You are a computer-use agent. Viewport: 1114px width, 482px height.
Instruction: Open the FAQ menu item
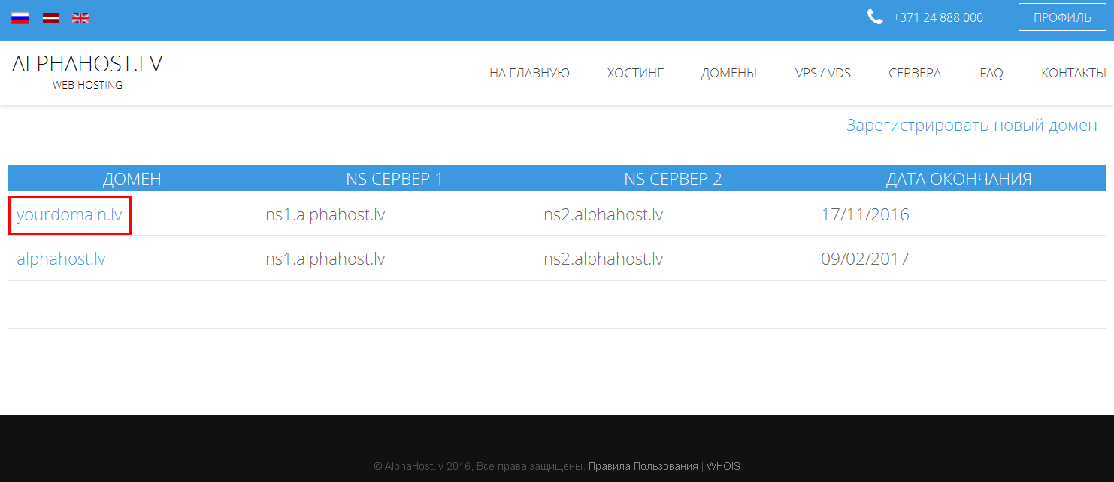coord(991,73)
